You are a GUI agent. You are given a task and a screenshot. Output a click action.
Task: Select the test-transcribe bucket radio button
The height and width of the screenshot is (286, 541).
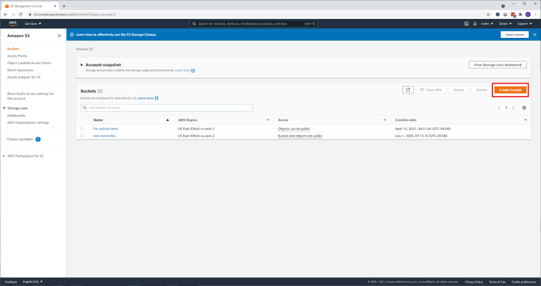(82, 136)
